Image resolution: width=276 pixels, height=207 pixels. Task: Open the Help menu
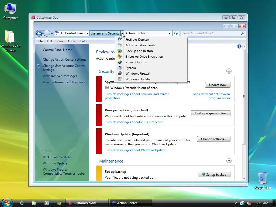click(83, 41)
